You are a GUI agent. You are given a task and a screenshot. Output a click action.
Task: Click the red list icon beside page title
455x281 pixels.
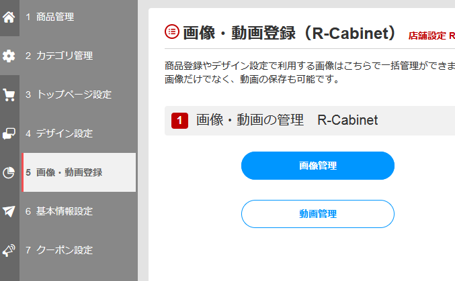pos(171,32)
